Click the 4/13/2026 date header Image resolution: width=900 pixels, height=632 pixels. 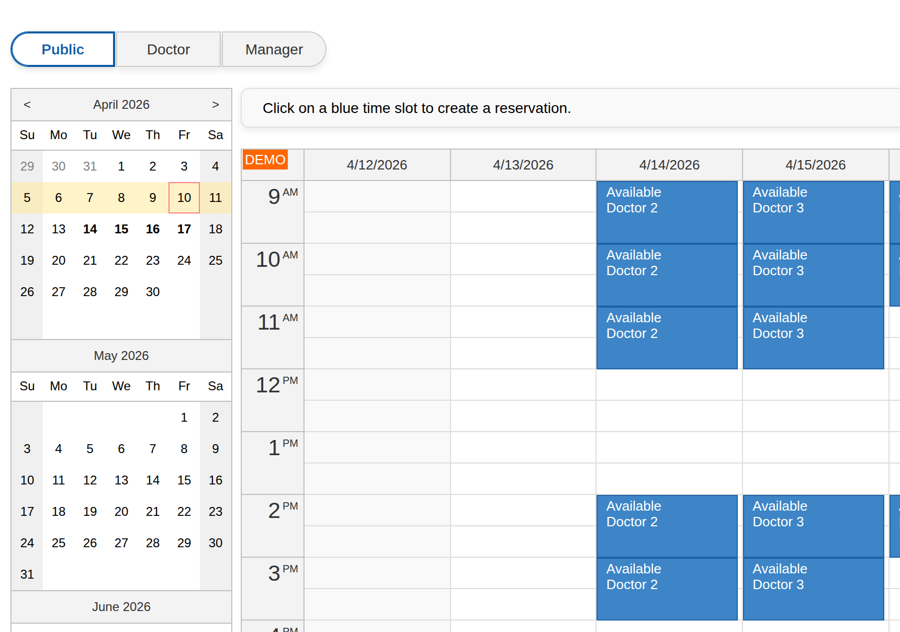coord(523,164)
